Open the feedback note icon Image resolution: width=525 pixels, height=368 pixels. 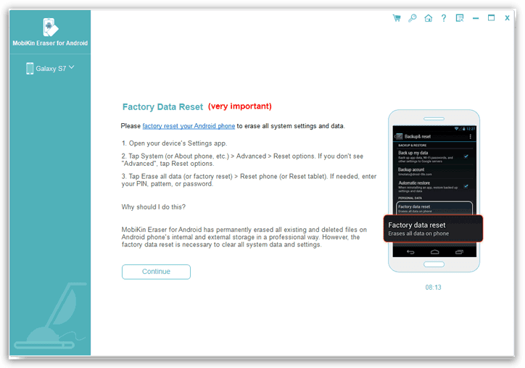[x=460, y=18]
